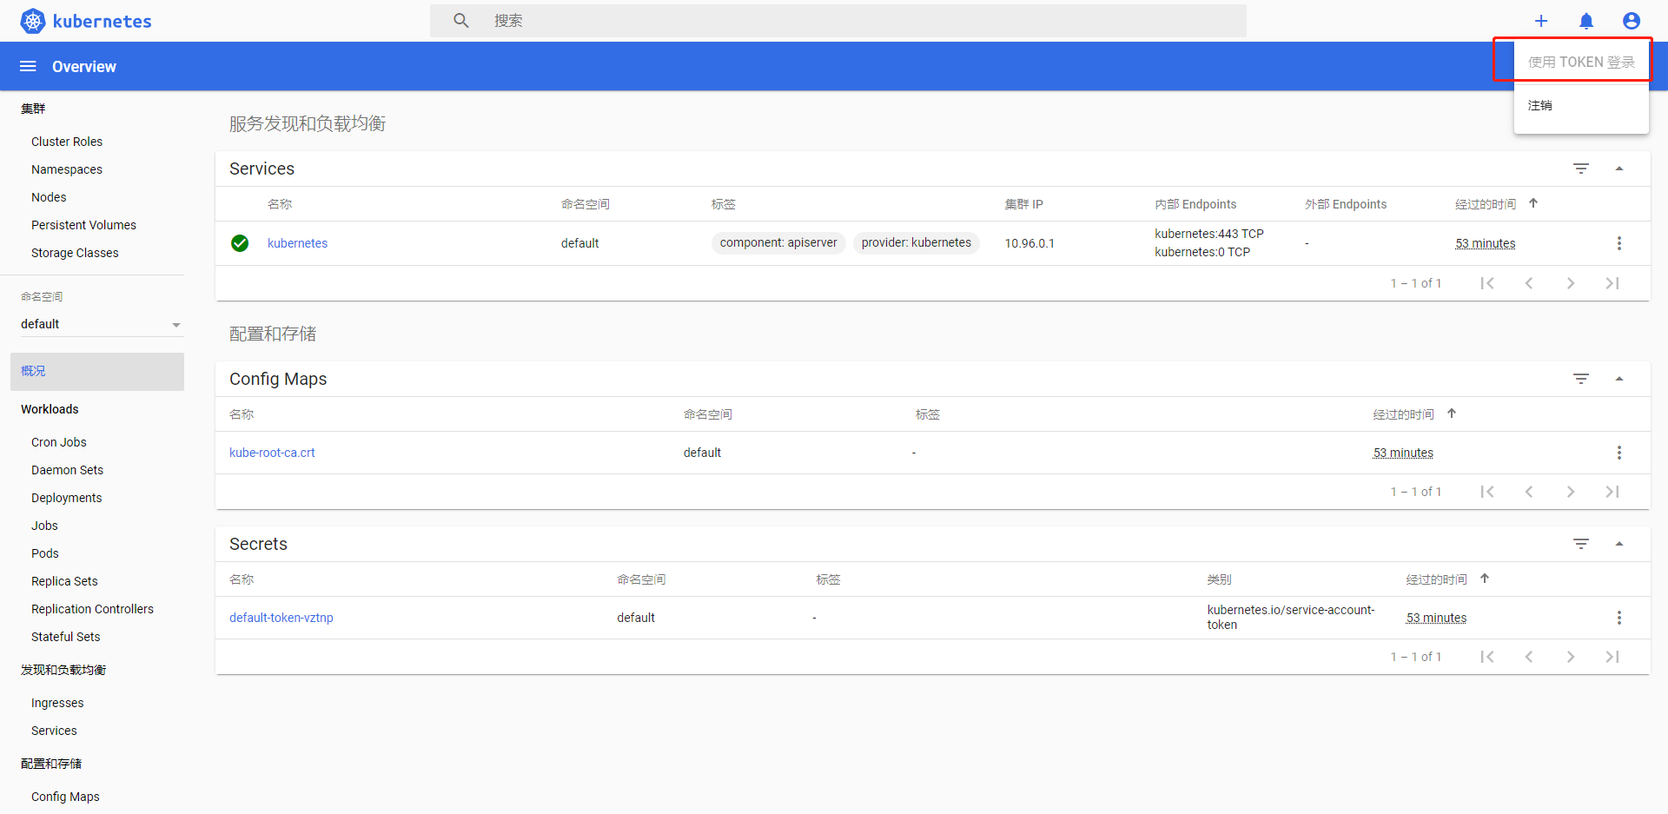Open Cron Jobs in sidebar
The image size is (1668, 814).
(59, 442)
